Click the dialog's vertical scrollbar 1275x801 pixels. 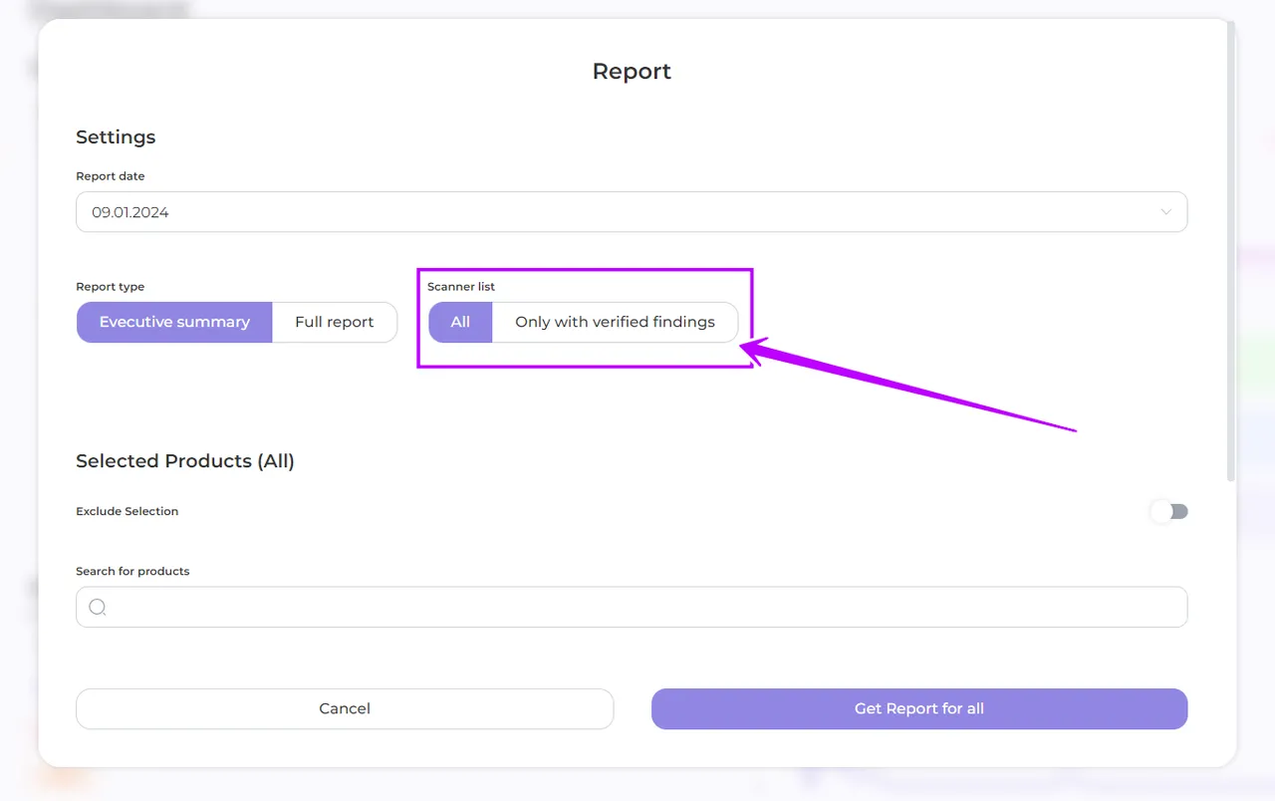click(1231, 249)
